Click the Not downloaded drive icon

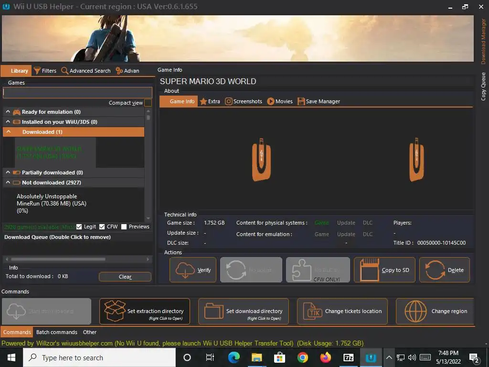pyautogui.click(x=17, y=182)
